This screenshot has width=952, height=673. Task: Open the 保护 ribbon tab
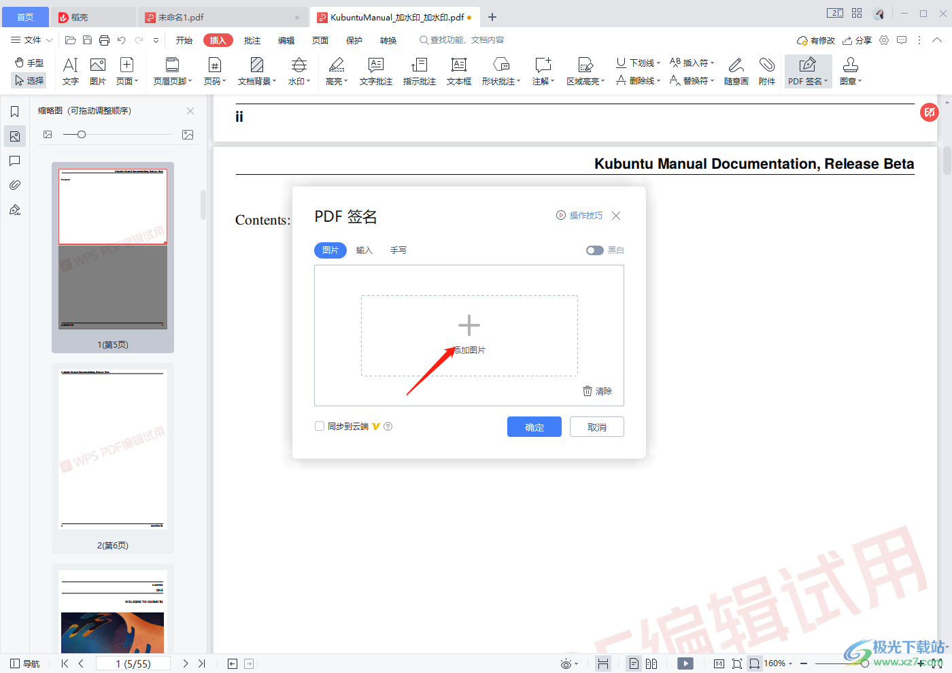coord(354,40)
